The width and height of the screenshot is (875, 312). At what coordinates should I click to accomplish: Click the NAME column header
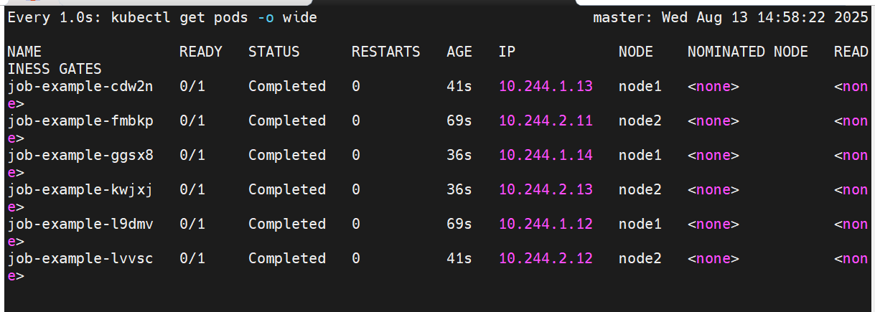[24, 52]
